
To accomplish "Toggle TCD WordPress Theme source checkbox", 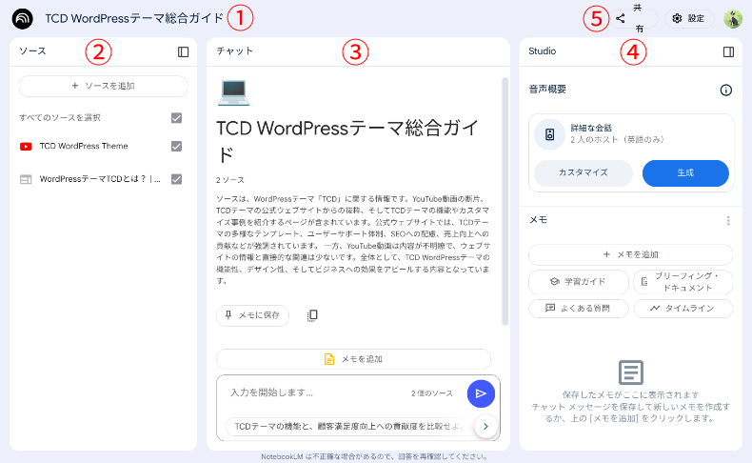I will pos(176,146).
